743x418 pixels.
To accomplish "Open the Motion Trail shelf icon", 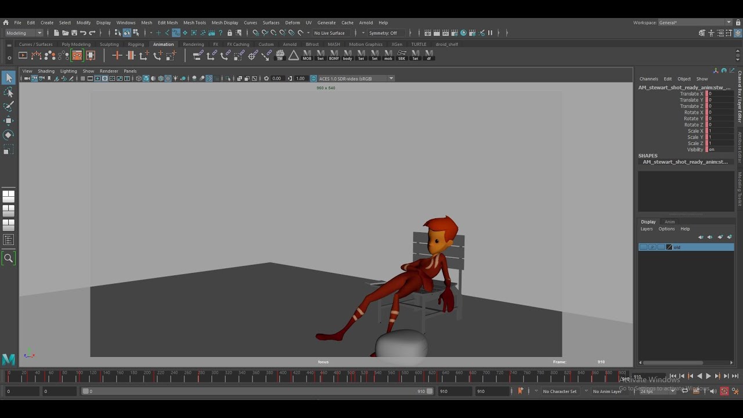I will pos(36,55).
